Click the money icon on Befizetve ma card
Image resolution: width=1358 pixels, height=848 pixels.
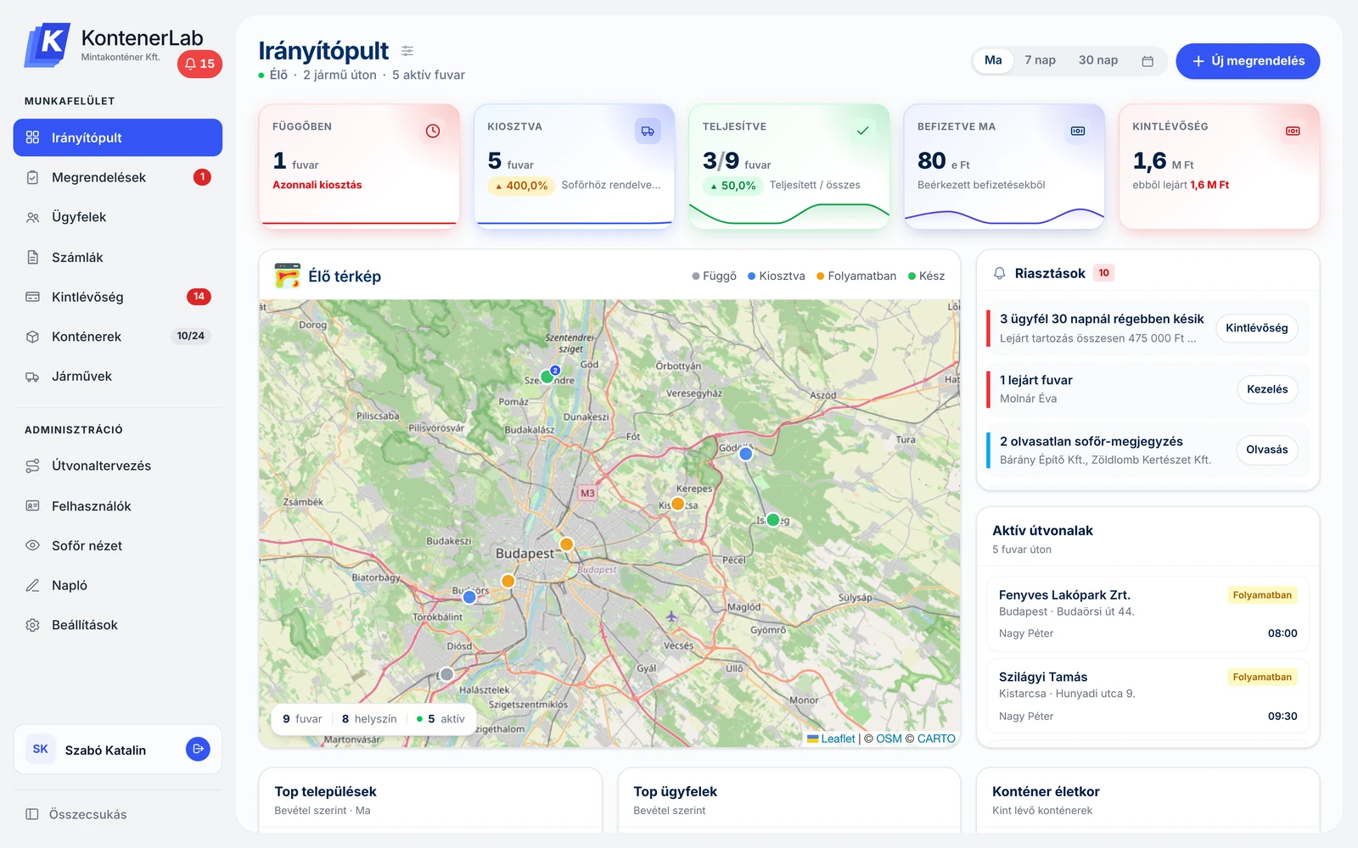(x=1078, y=131)
